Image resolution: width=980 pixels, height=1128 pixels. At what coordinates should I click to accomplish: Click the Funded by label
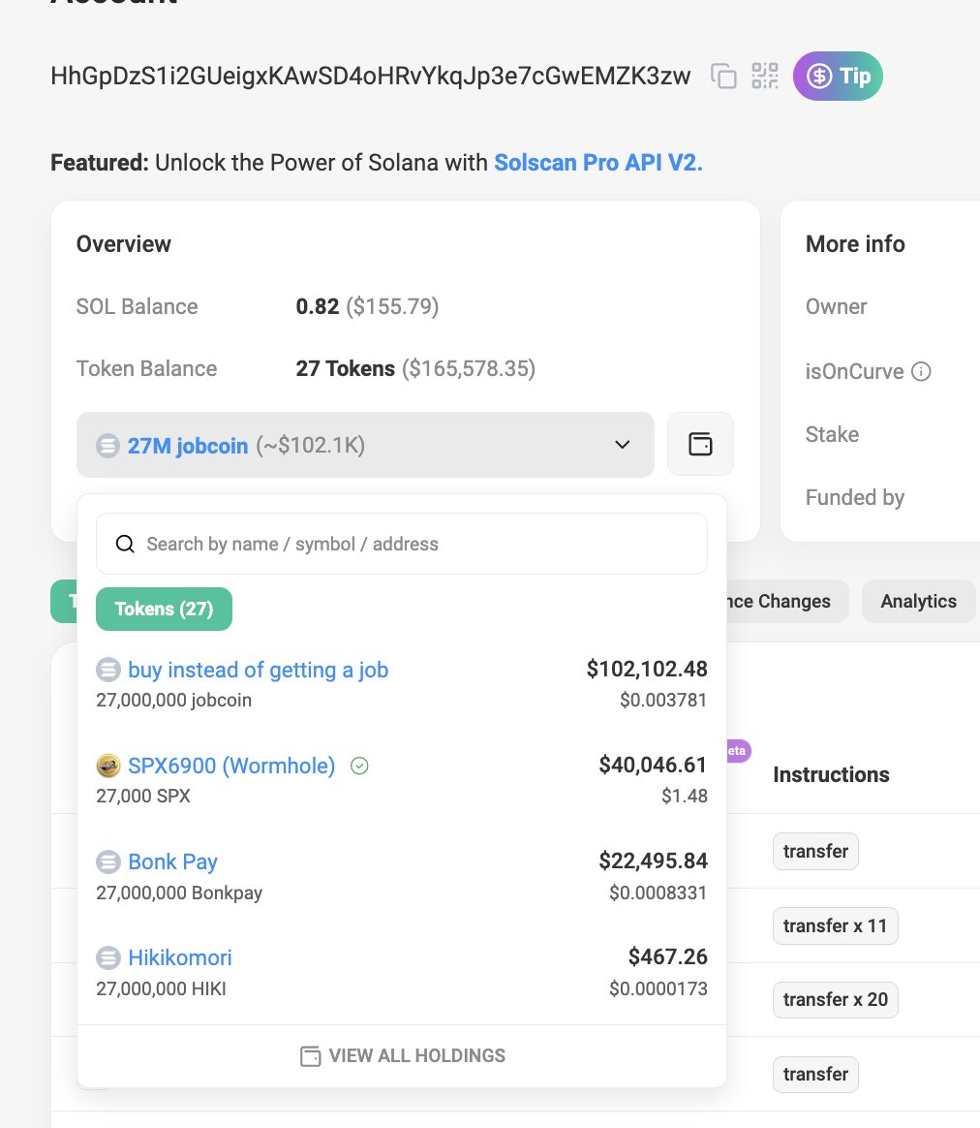click(855, 497)
